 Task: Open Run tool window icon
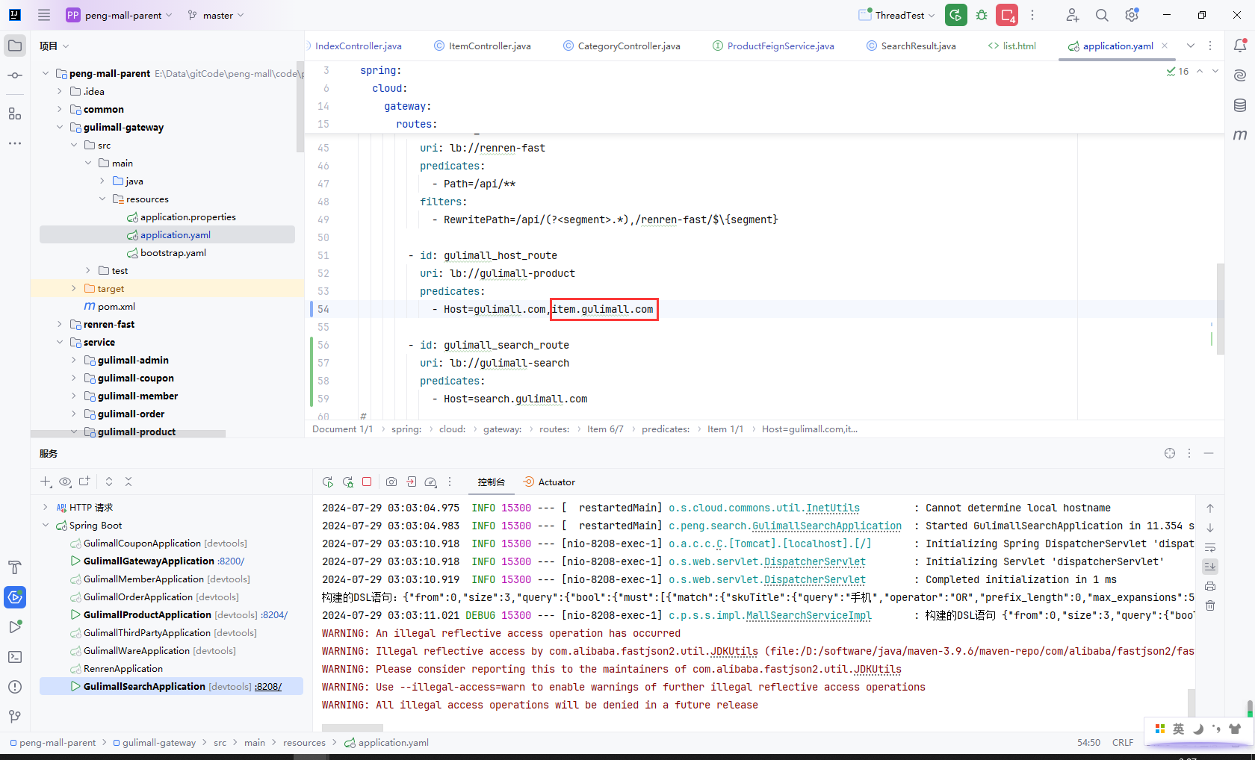[x=15, y=627]
